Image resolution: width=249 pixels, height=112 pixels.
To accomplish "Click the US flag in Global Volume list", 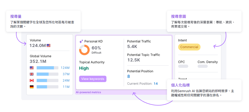I will (x=32, y=68).
